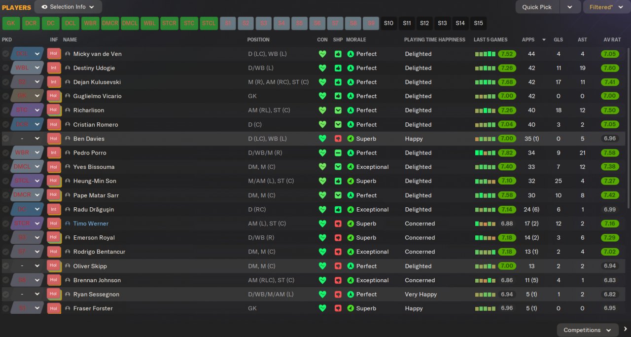Click the Int info badge for Radu Drăgușin
631x337 pixels.
tap(54, 209)
